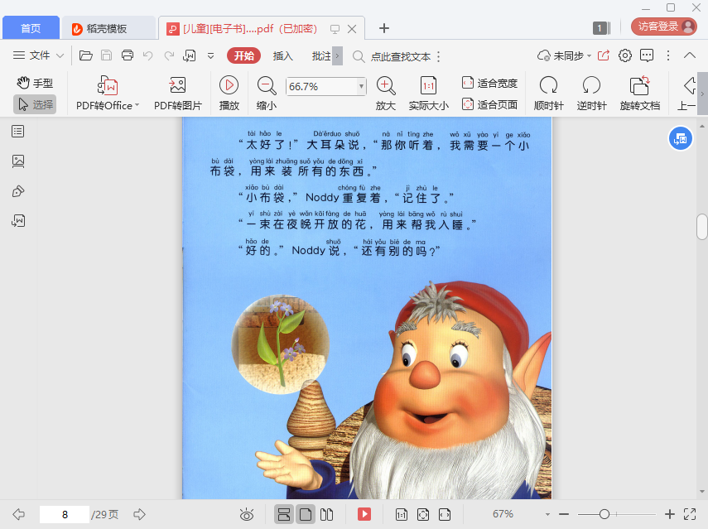Screen dimensions: 708x529
Task: Open the PDF转Office dropdown arrow
Action: (x=137, y=105)
